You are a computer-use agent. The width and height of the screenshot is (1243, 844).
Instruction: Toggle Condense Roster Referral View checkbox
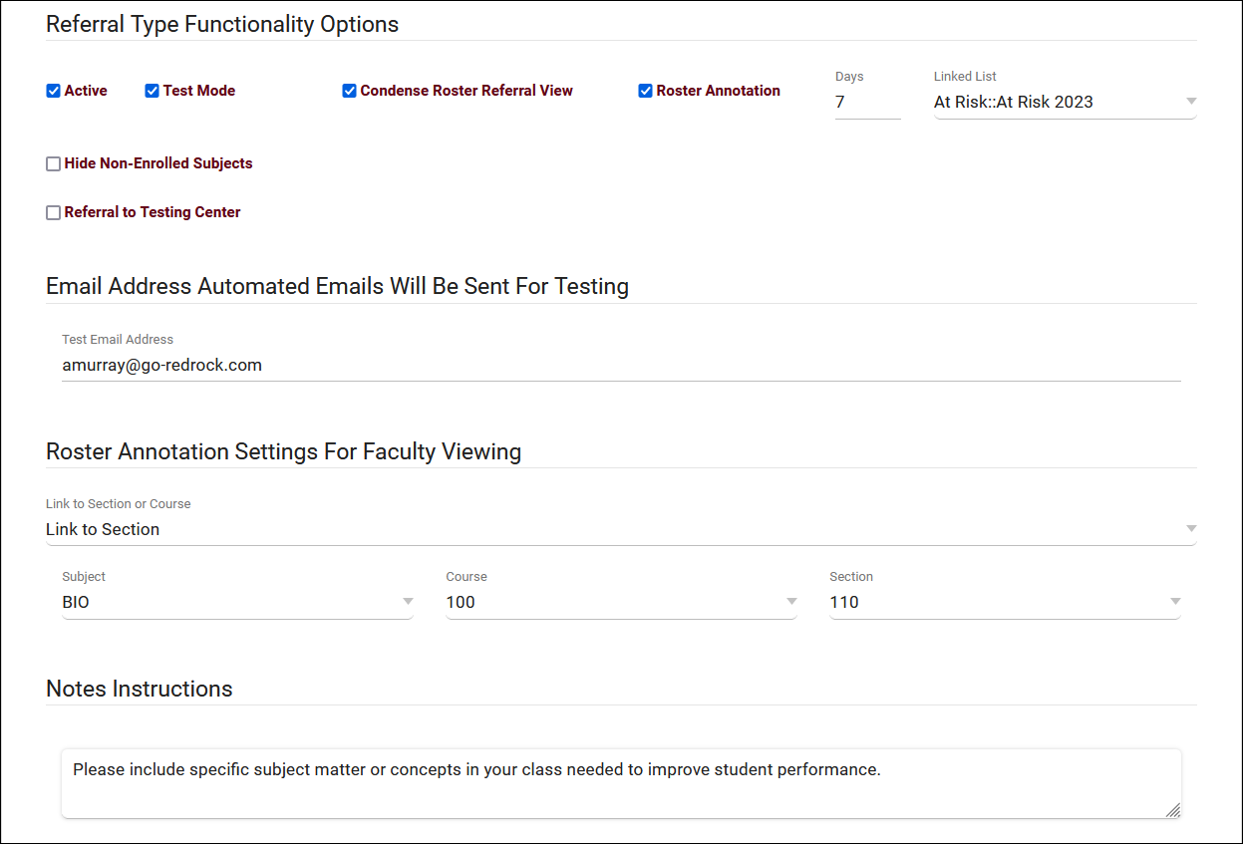click(350, 91)
